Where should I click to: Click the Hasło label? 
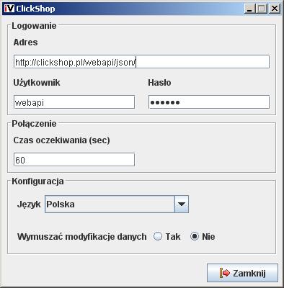pos(159,83)
